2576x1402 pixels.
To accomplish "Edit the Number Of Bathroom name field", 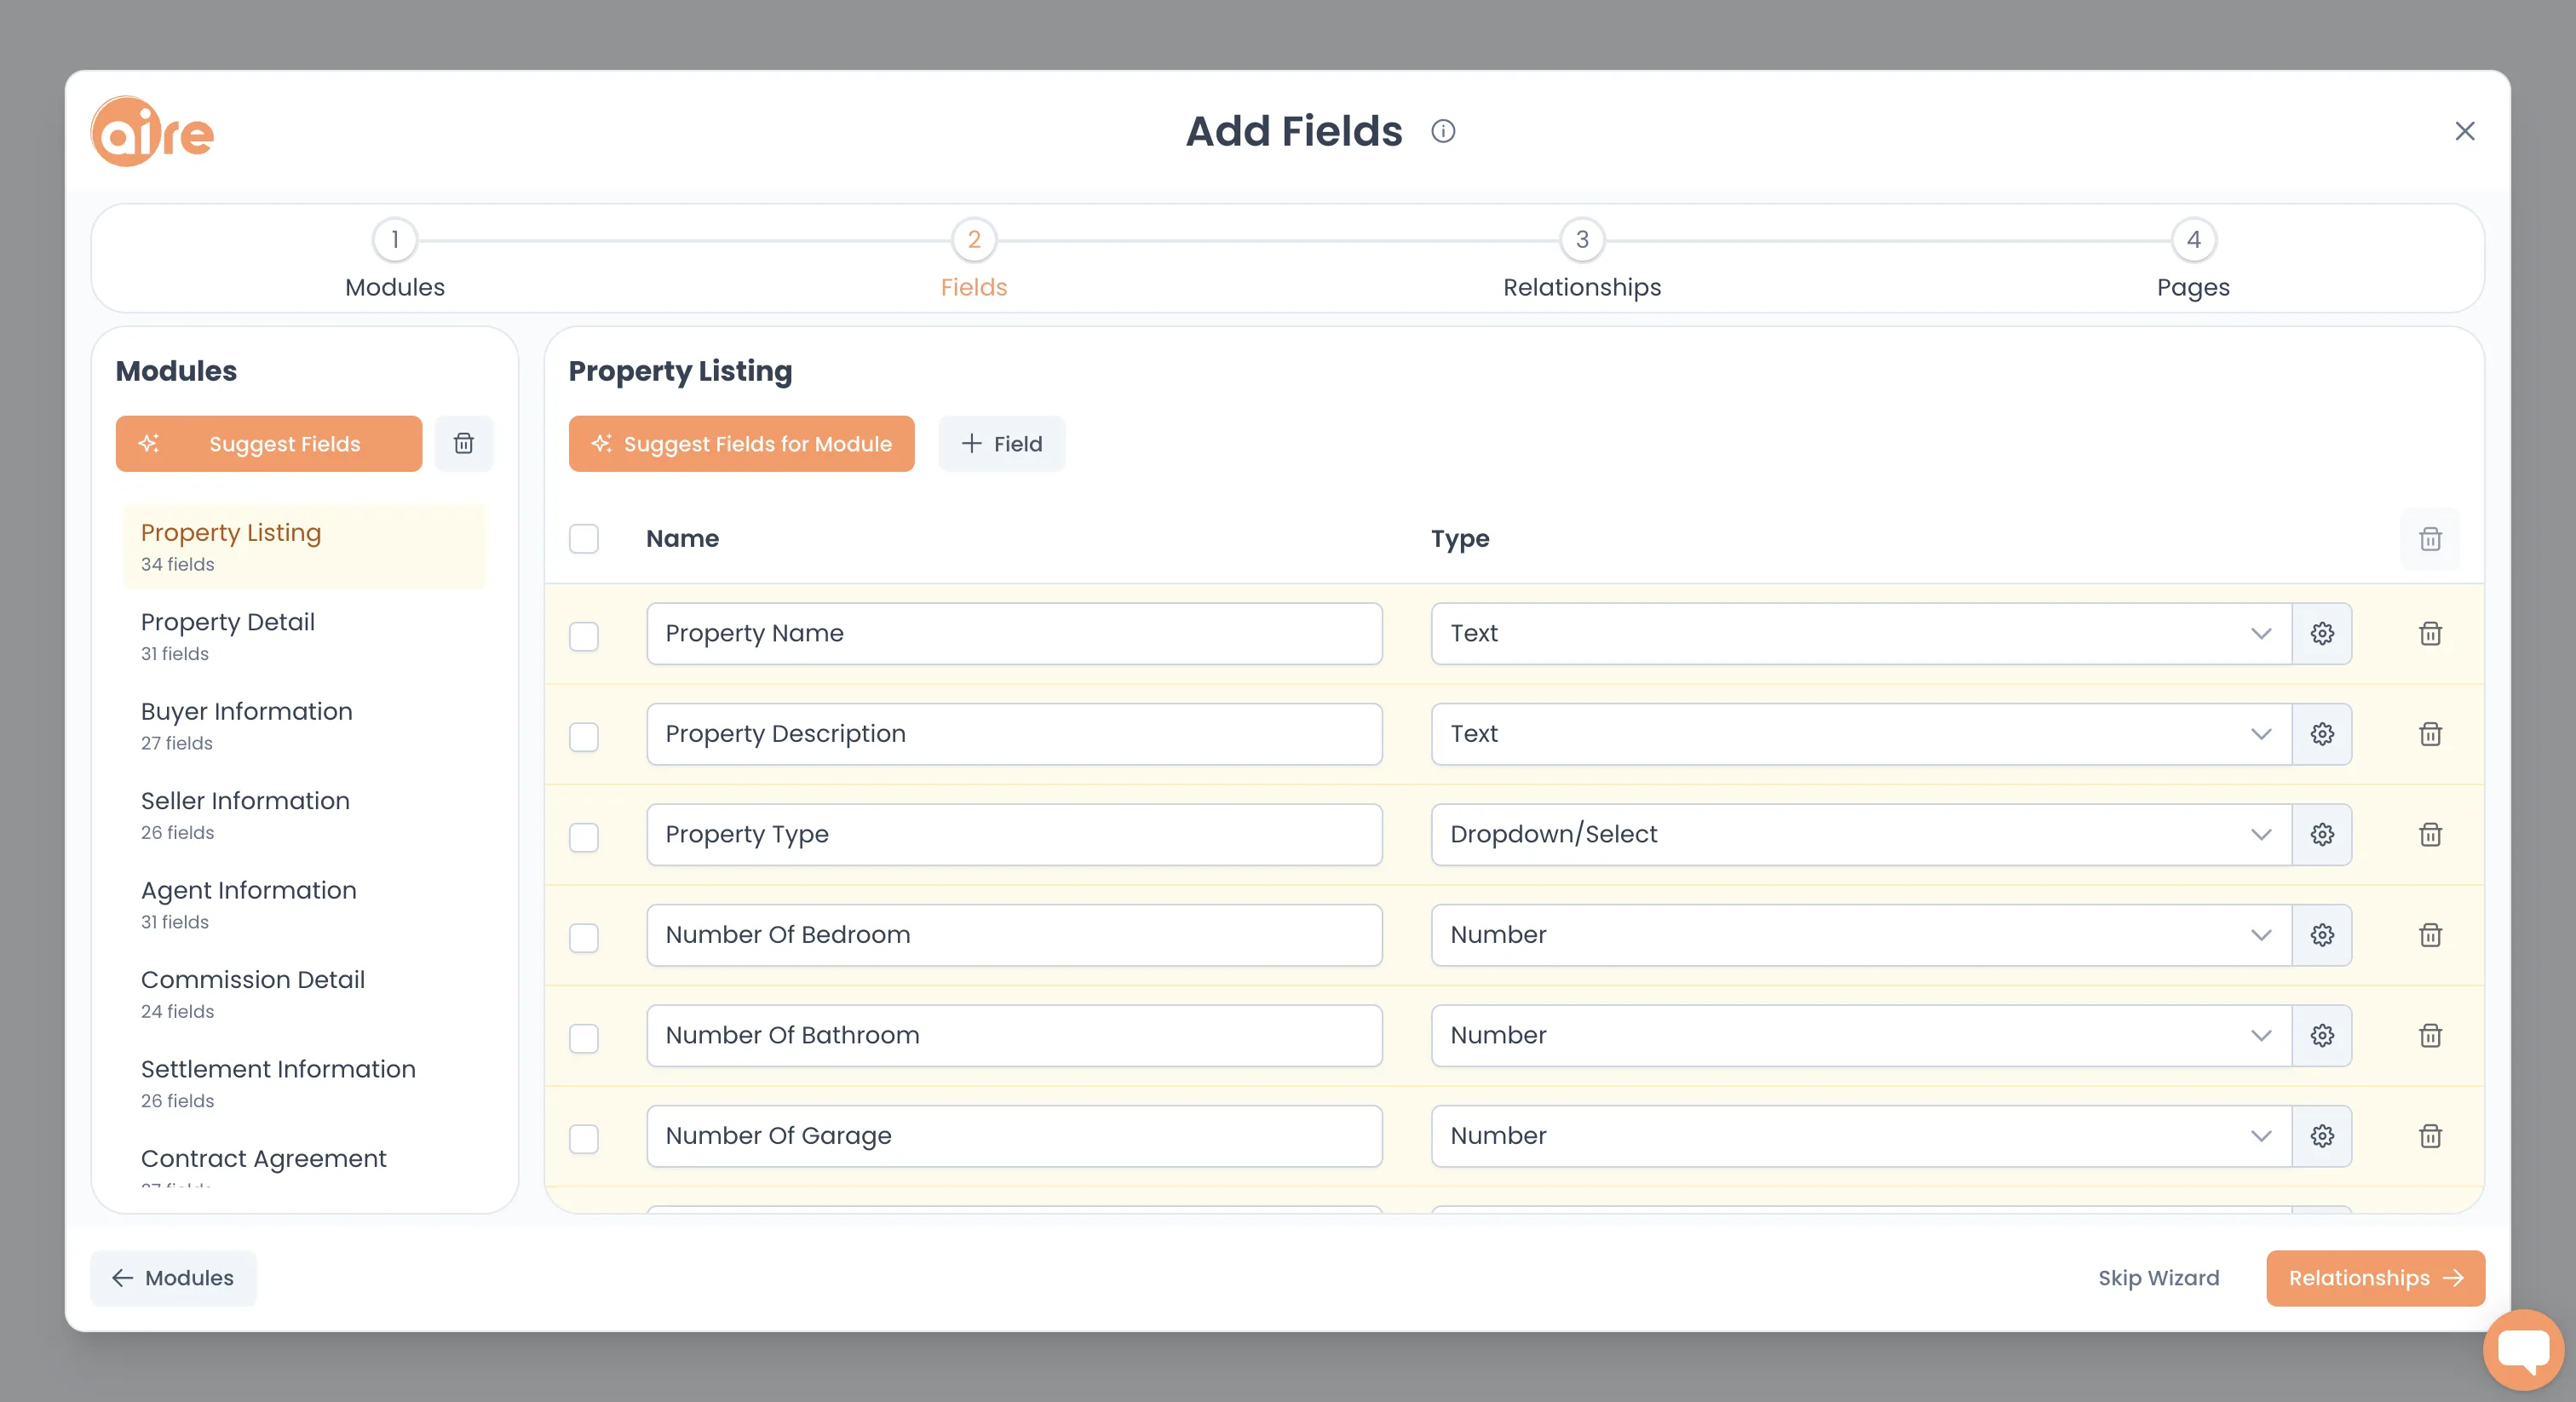I will tap(1014, 1035).
